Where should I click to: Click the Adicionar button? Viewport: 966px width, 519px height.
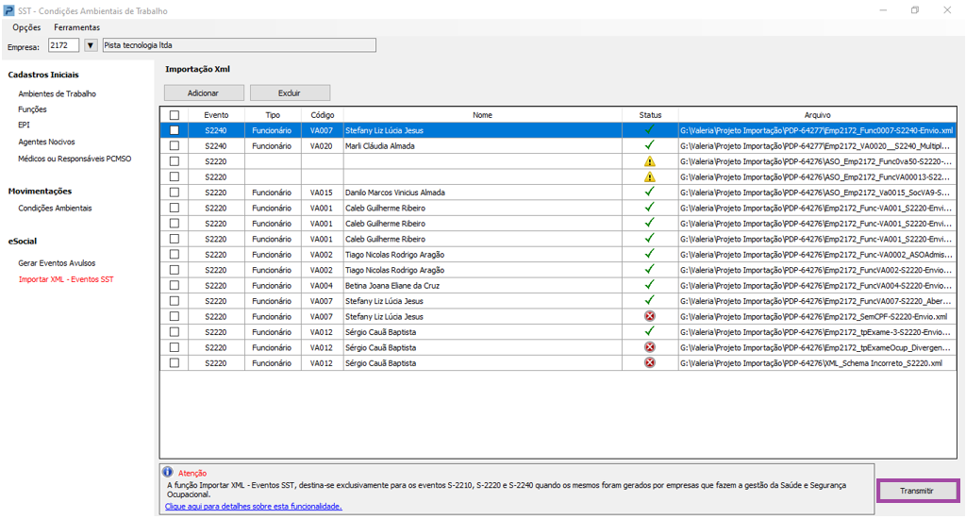coord(204,92)
